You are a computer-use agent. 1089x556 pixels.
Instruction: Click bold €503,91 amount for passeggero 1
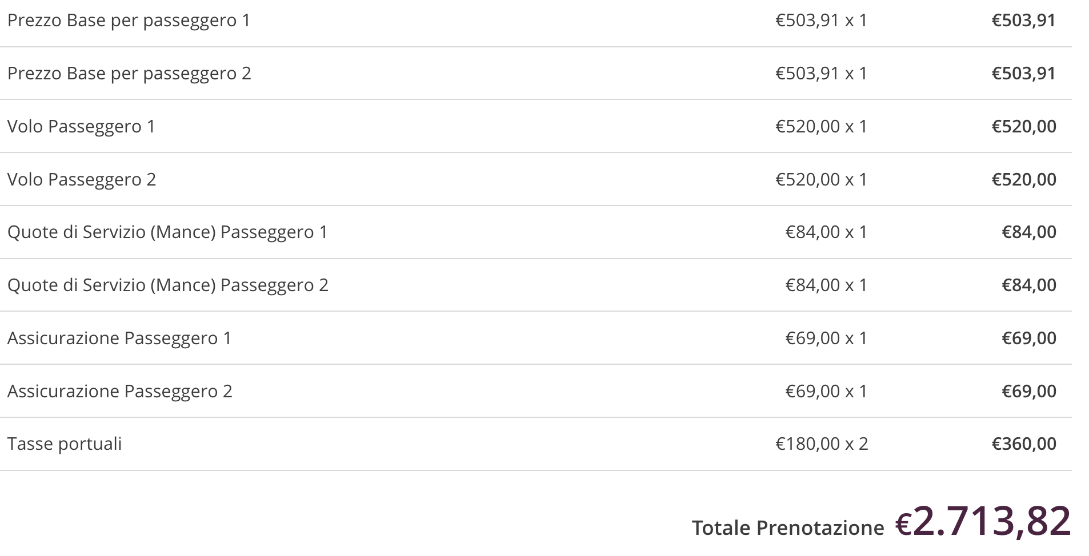(1024, 21)
